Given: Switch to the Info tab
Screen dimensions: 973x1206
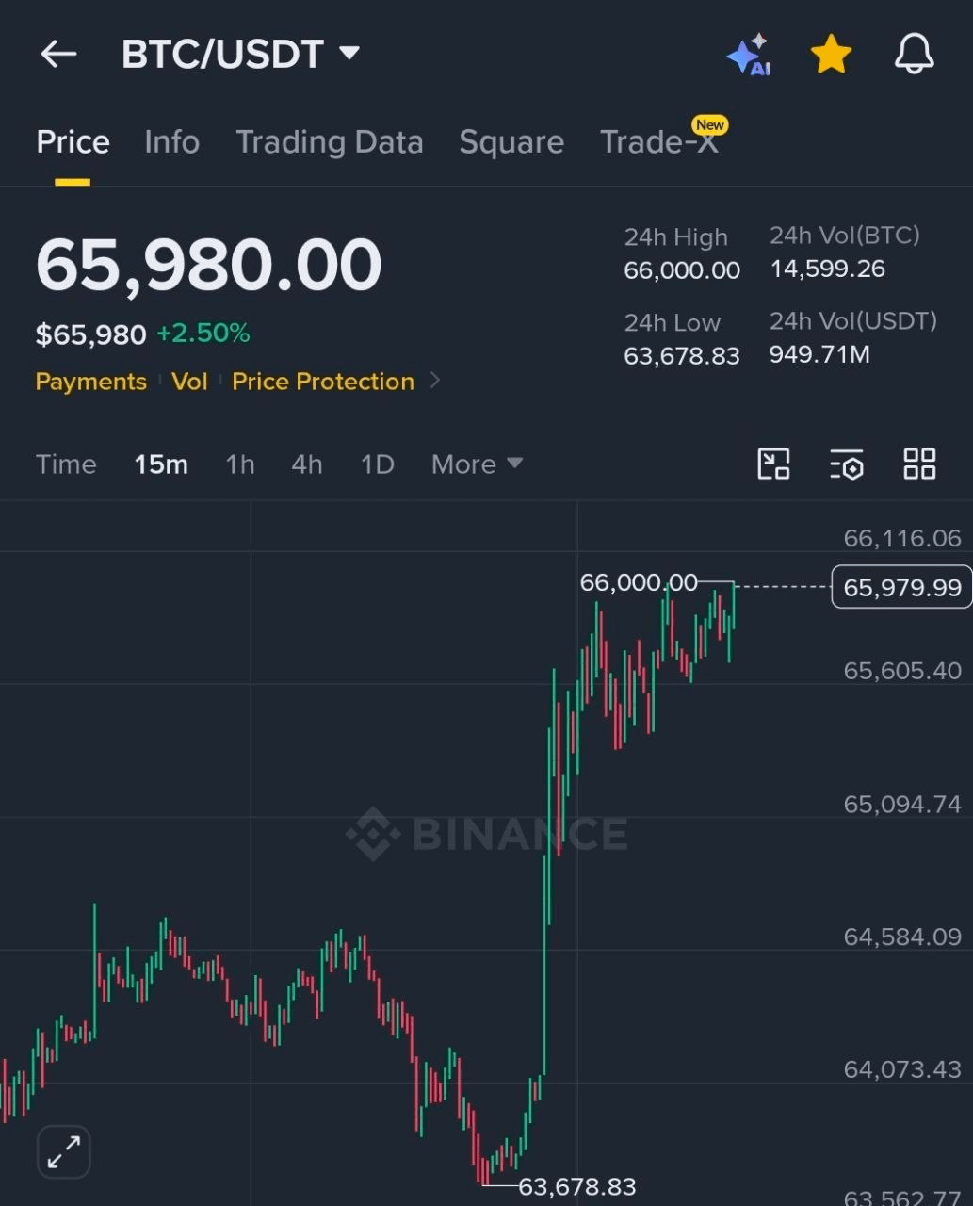Looking at the screenshot, I should point(171,142).
